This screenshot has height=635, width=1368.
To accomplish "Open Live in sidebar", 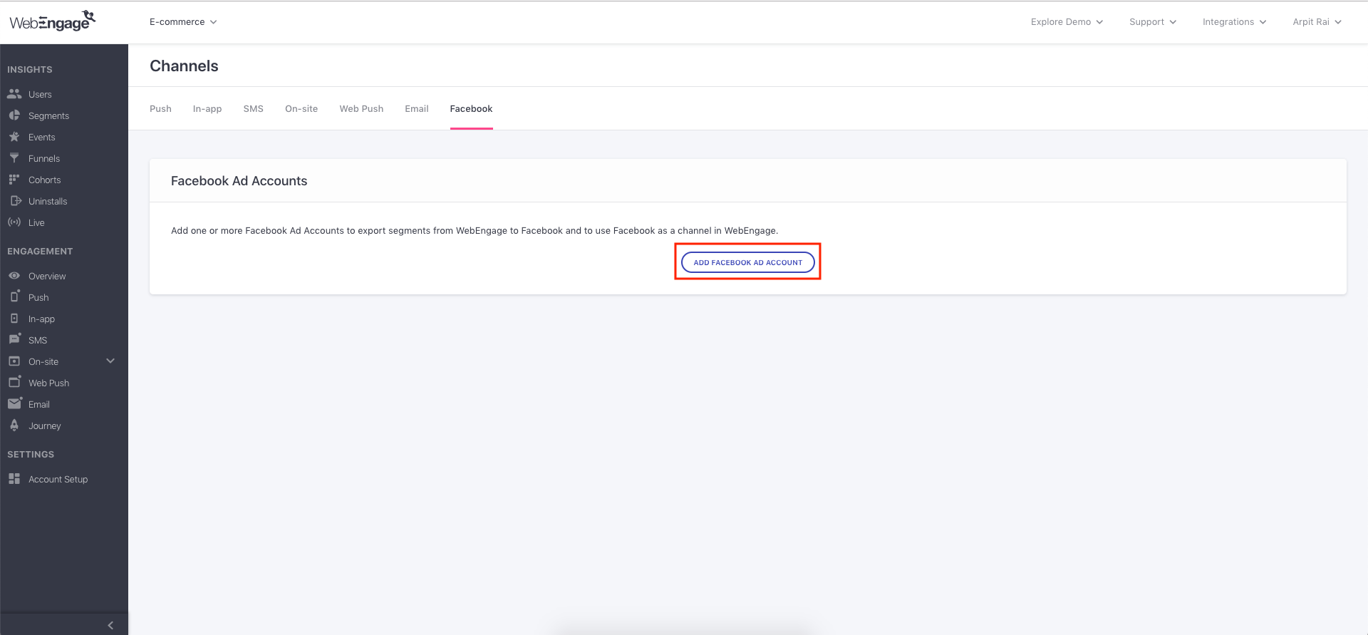I will (x=36, y=222).
